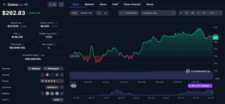This screenshot has width=225, height=104.
Task: Show Total supply info icon
Action: pos(23,45)
